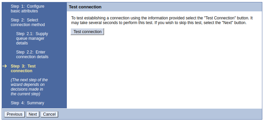Screen dimensions: 264x121
Task: Click the Test connection panel heading
Action: click(85, 7)
